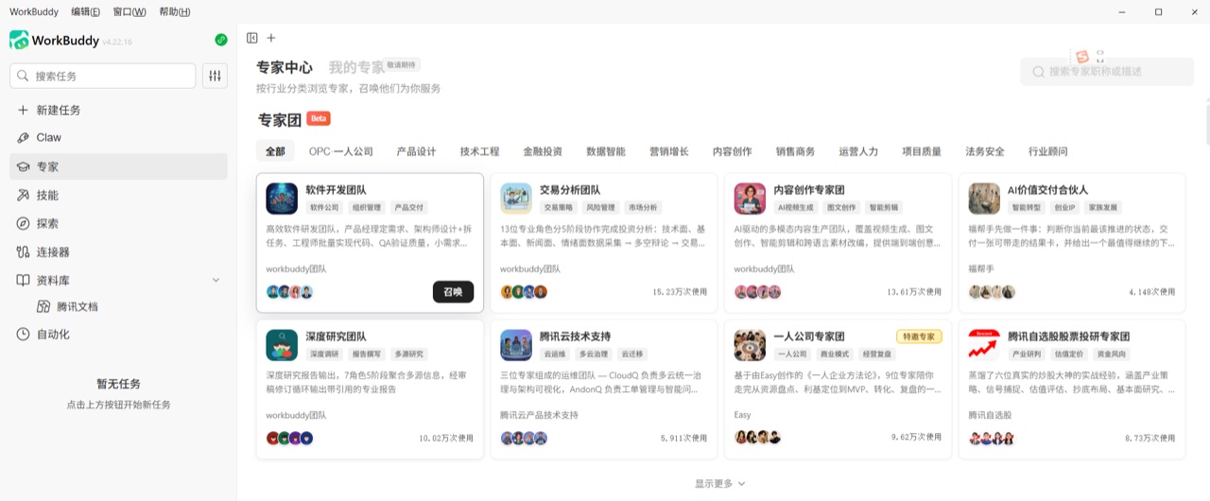Click member avatars on 软件开发团队 card
This screenshot has height=501, width=1210.
[x=289, y=292]
